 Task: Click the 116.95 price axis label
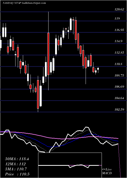coord(119,30)
